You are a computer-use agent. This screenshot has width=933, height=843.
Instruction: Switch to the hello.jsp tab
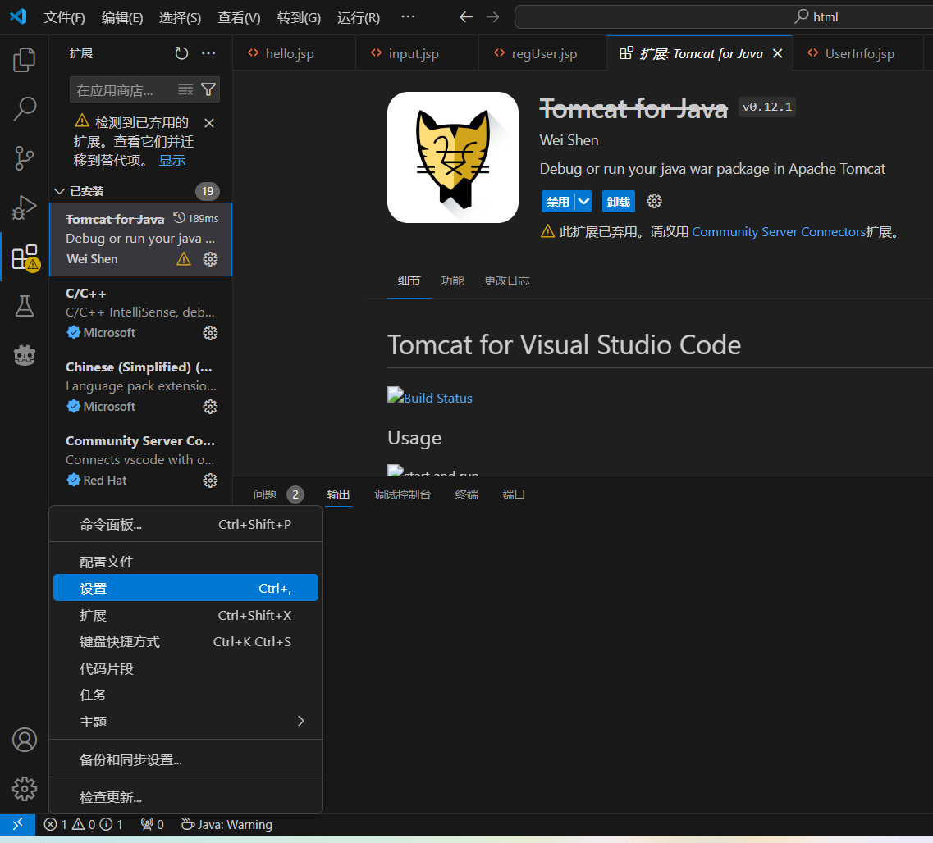tap(294, 53)
